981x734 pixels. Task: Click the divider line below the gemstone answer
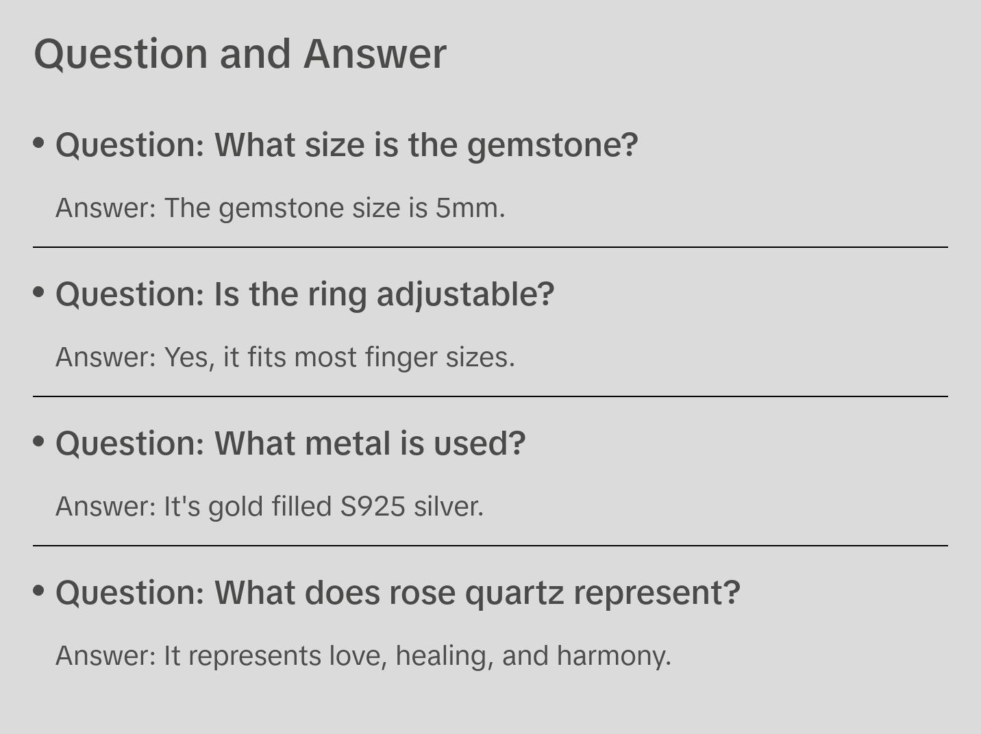click(490, 247)
